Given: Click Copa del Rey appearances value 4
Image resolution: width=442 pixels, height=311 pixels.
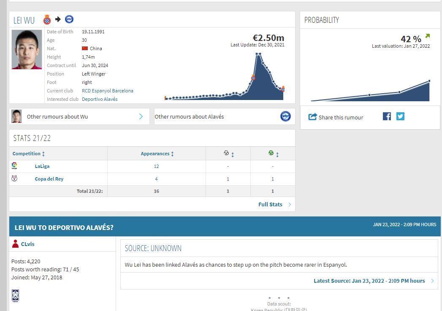Looking at the screenshot, I should 157,179.
